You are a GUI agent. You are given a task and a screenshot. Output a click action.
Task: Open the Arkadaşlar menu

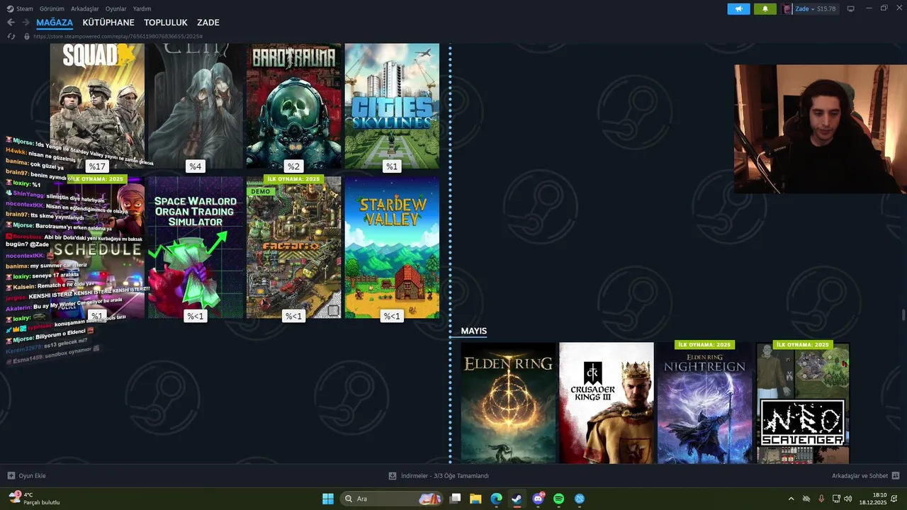point(84,8)
